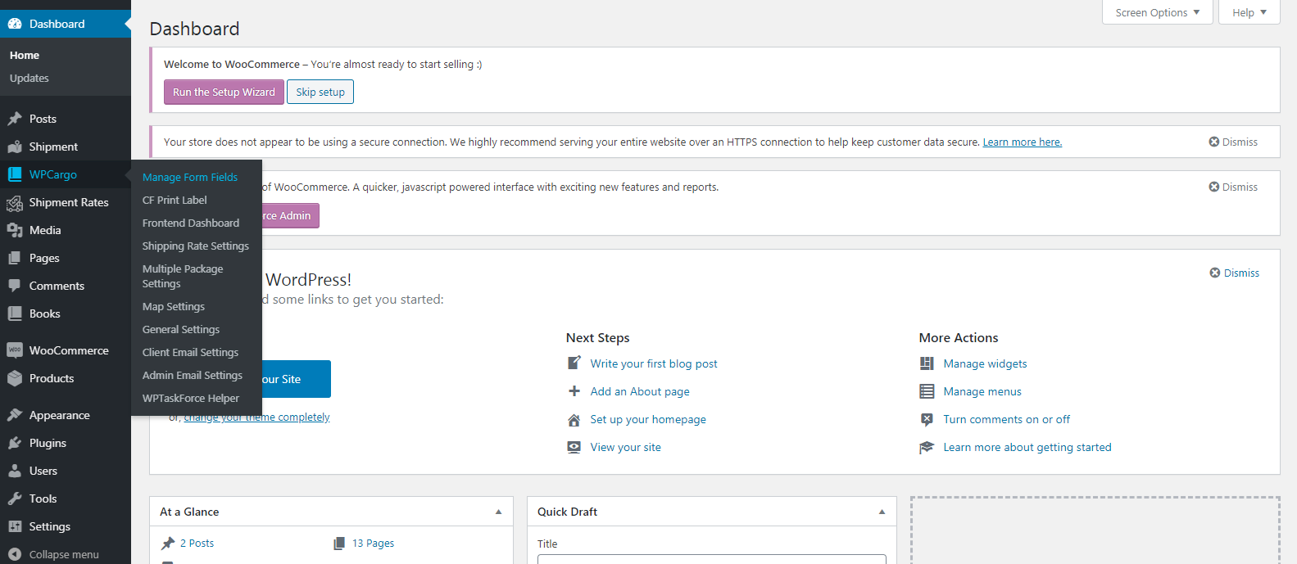
Task: Click the Comments bubble icon
Action: click(15, 286)
